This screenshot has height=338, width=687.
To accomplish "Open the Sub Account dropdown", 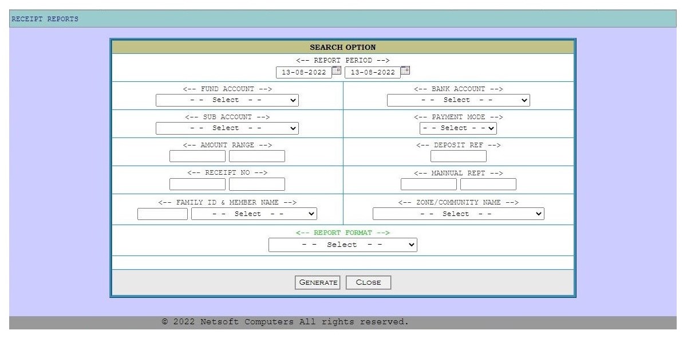I will 227,128.
